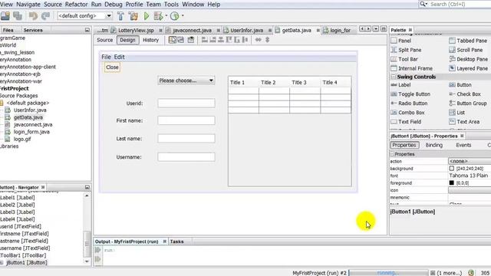Screen dimensions: 491x276
Task: Click the Desktop Pane icon in Palette
Action: [452, 59]
